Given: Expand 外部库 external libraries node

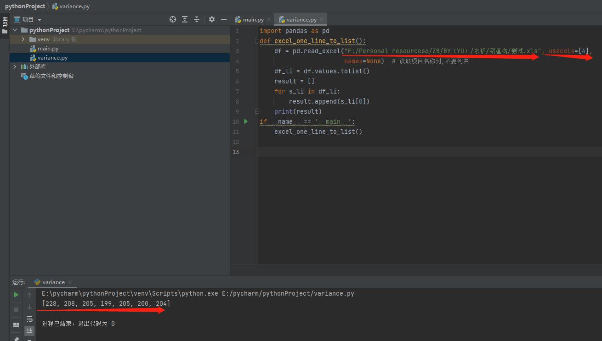Looking at the screenshot, I should pos(15,67).
